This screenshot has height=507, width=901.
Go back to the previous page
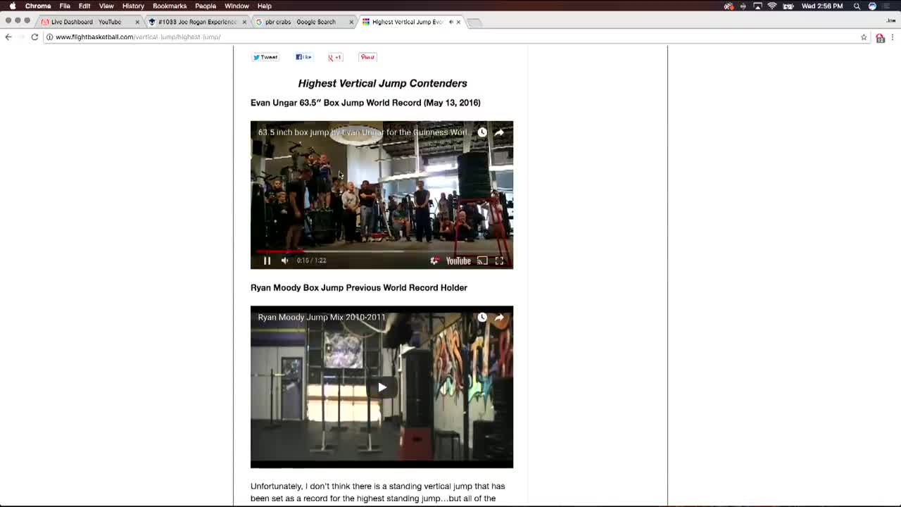(x=8, y=37)
